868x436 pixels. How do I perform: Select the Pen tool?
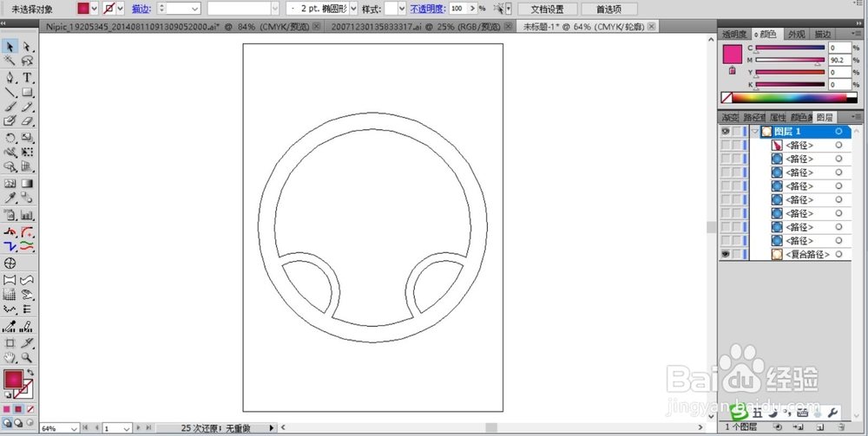(10, 77)
